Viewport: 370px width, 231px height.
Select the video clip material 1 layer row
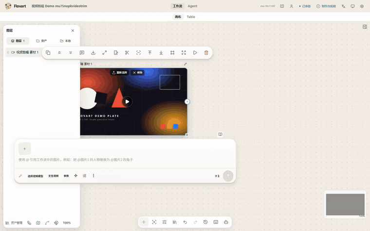(23, 52)
